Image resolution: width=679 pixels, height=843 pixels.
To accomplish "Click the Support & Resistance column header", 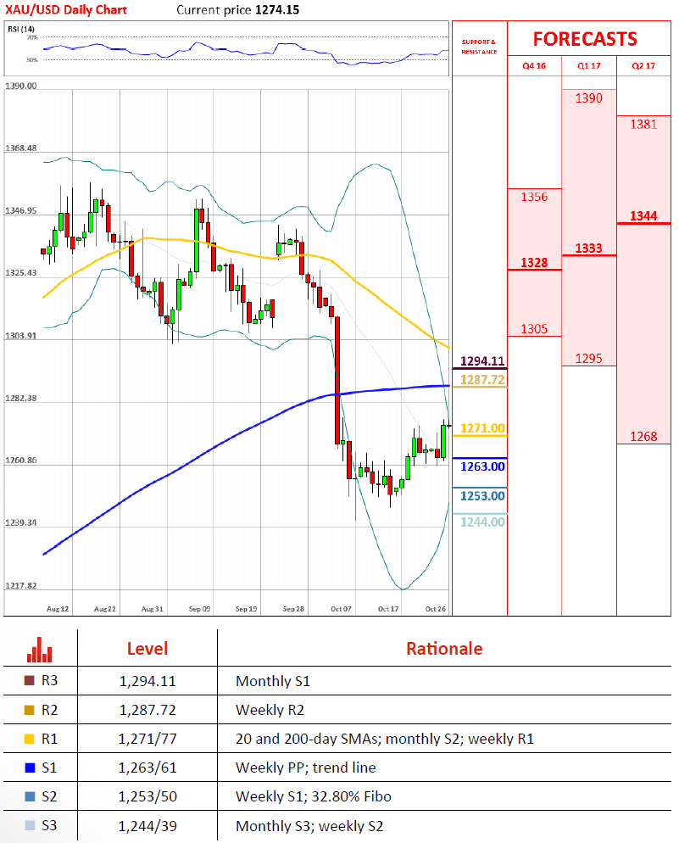I will click(x=479, y=47).
